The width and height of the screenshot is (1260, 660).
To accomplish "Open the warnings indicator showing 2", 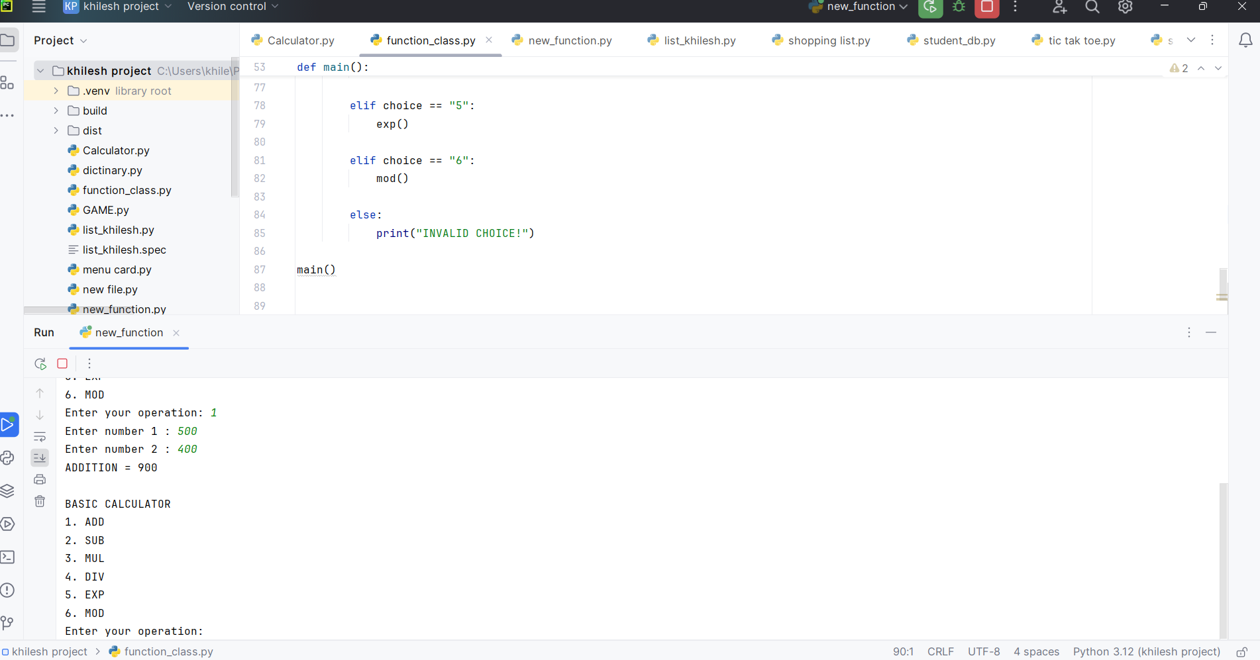I will pyautogui.click(x=1179, y=68).
